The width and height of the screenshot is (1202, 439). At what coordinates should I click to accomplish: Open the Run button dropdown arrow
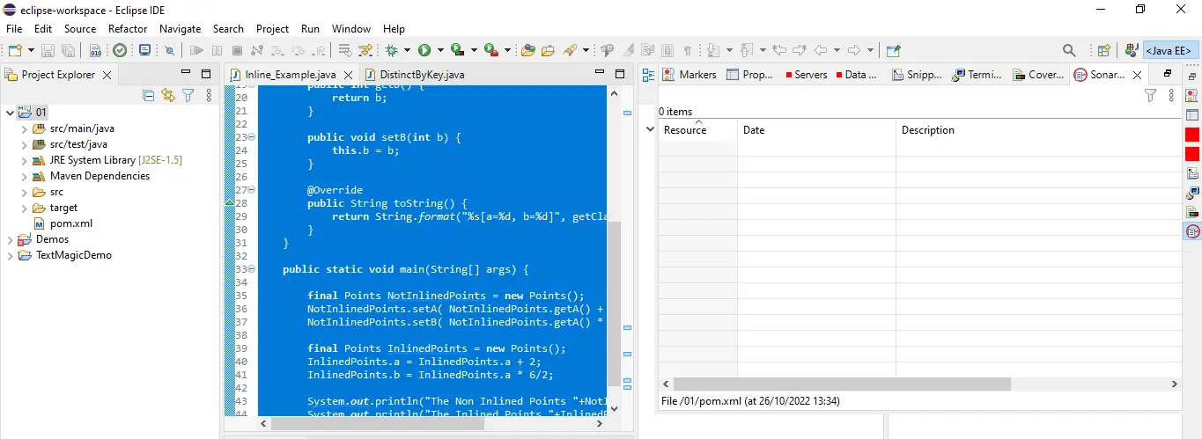(439, 51)
